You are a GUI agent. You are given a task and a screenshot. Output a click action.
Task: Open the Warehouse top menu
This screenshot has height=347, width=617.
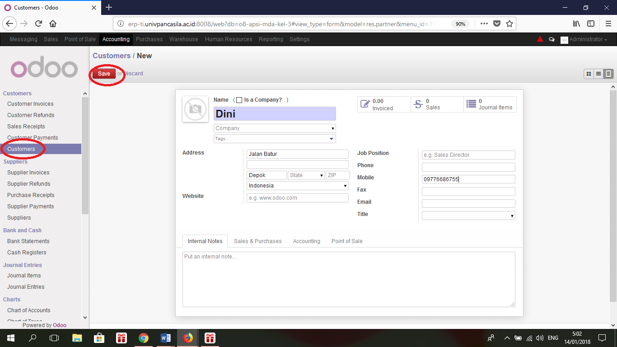[x=184, y=39]
